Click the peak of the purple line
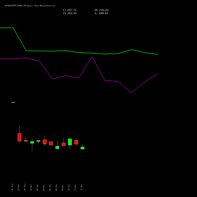The image size is (197, 197). [x=92, y=57]
